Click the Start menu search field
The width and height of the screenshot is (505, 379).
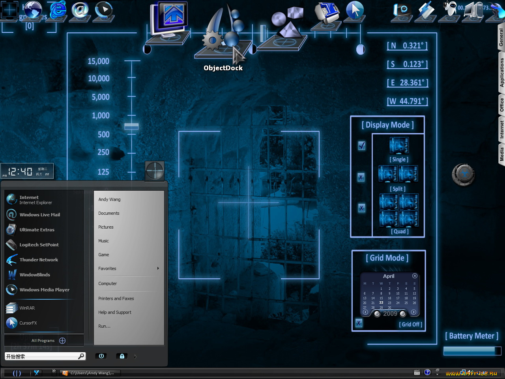41,356
